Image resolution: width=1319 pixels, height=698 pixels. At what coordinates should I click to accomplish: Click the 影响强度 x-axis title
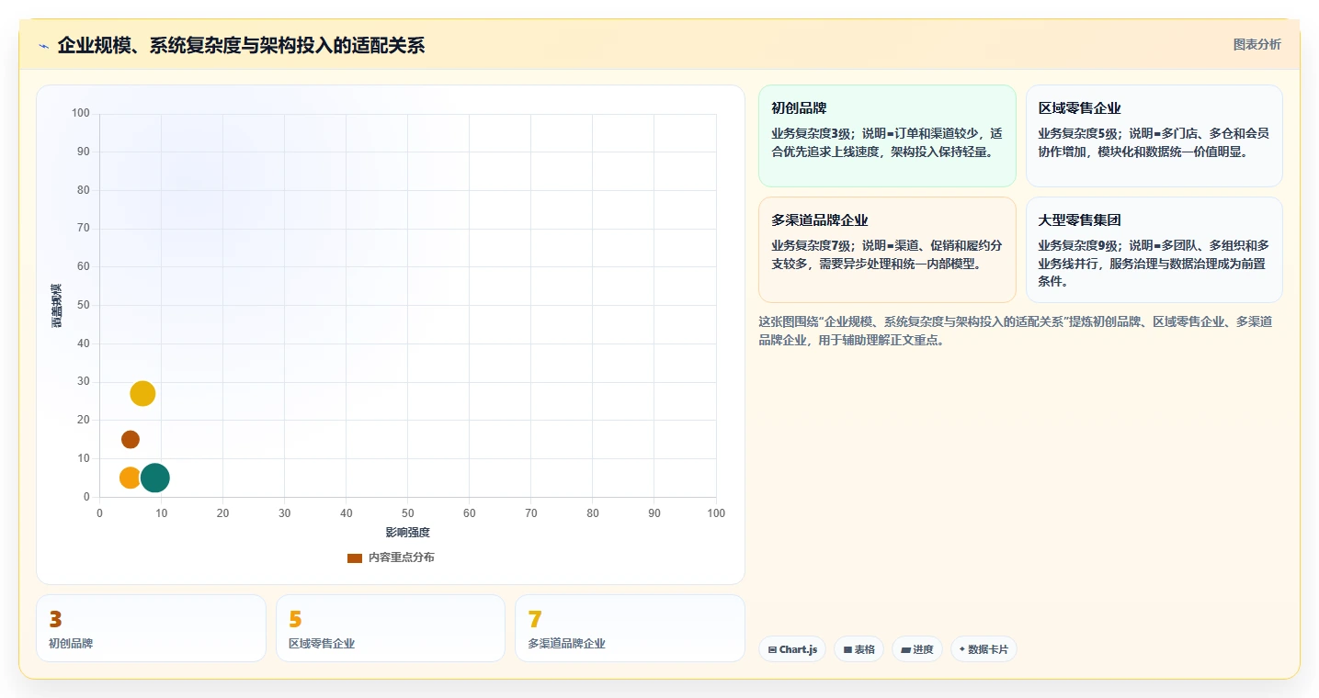point(407,532)
